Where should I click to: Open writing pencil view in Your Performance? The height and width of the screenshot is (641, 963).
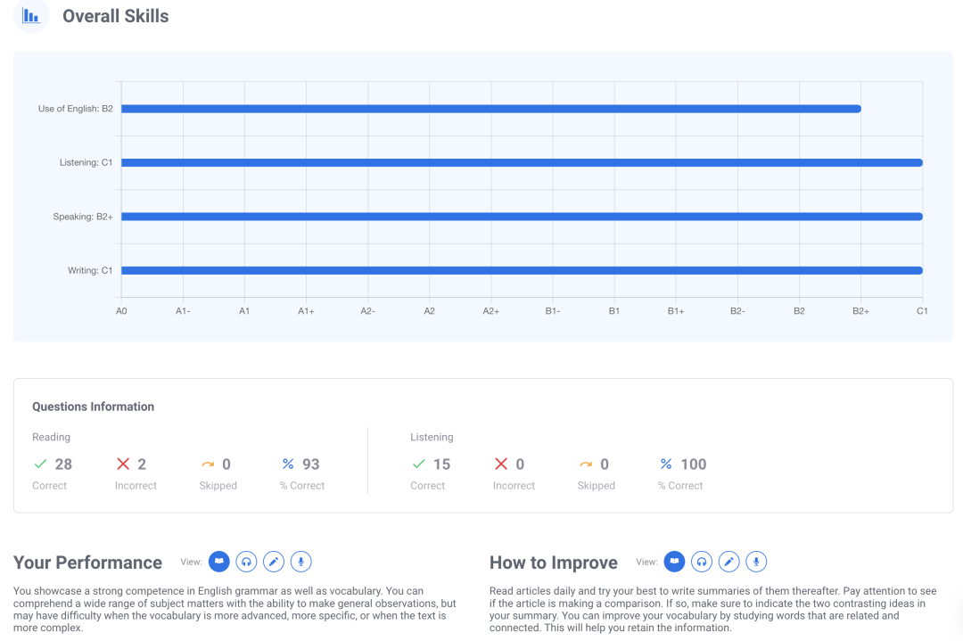click(274, 562)
